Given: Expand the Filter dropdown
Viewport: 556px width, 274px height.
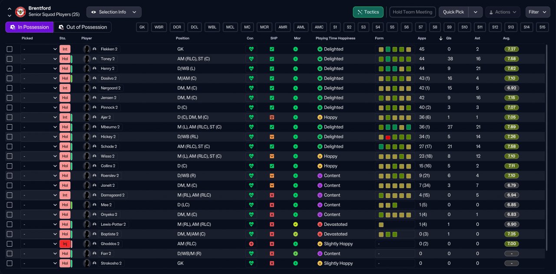Looking at the screenshot, I should [537, 12].
